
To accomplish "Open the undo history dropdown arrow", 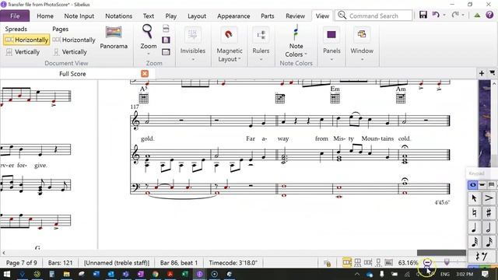I will click(x=444, y=15).
